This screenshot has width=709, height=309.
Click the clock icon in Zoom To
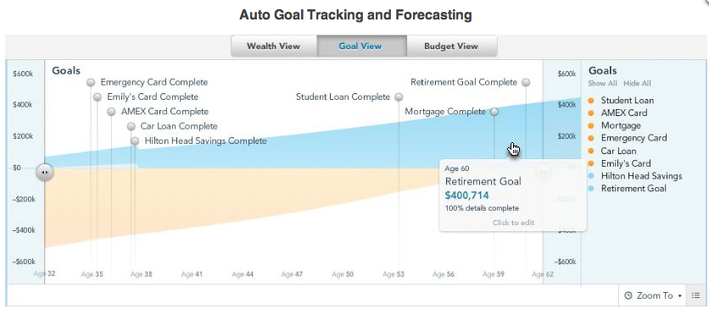(628, 295)
